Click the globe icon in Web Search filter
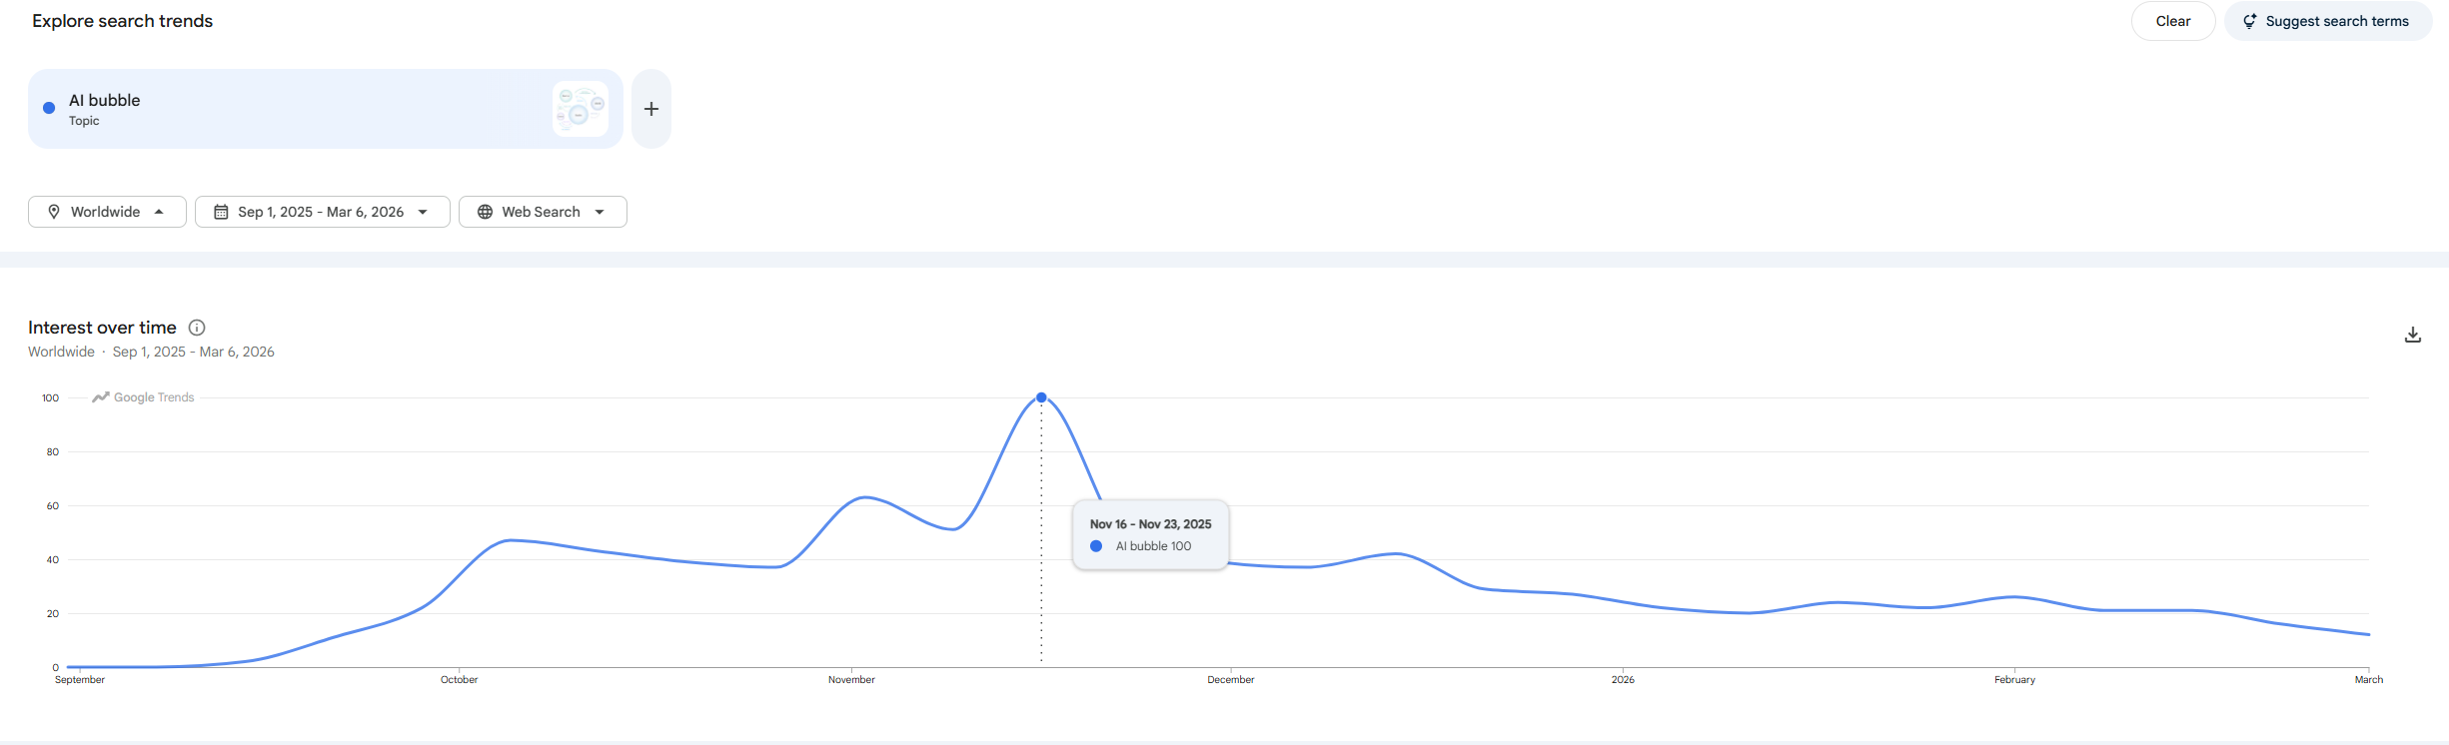The width and height of the screenshot is (2449, 745). point(485,212)
